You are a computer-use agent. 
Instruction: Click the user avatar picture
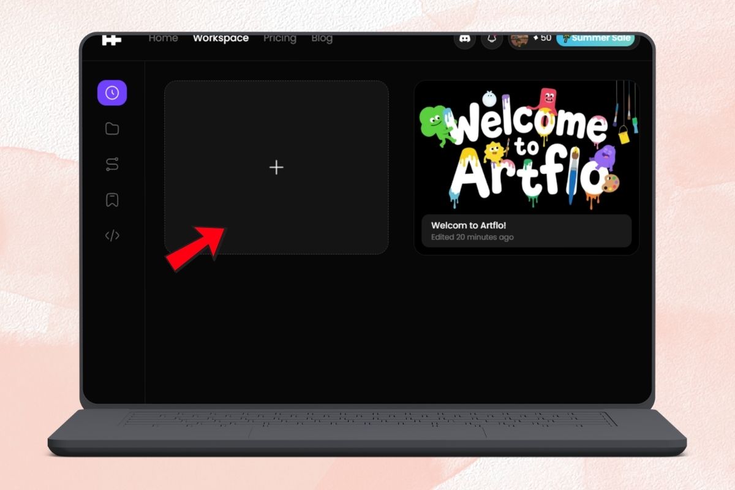pyautogui.click(x=519, y=39)
